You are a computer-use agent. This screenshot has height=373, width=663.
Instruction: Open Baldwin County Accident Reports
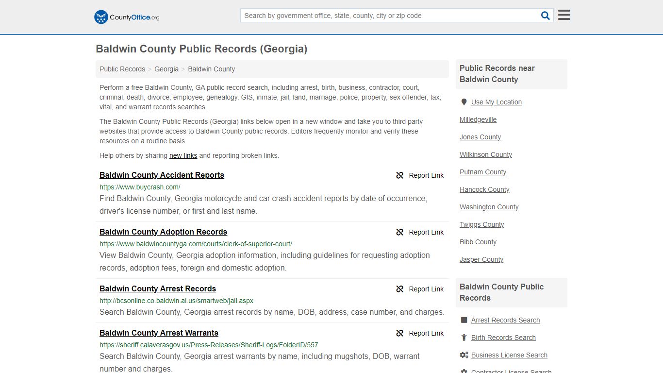pos(162,175)
